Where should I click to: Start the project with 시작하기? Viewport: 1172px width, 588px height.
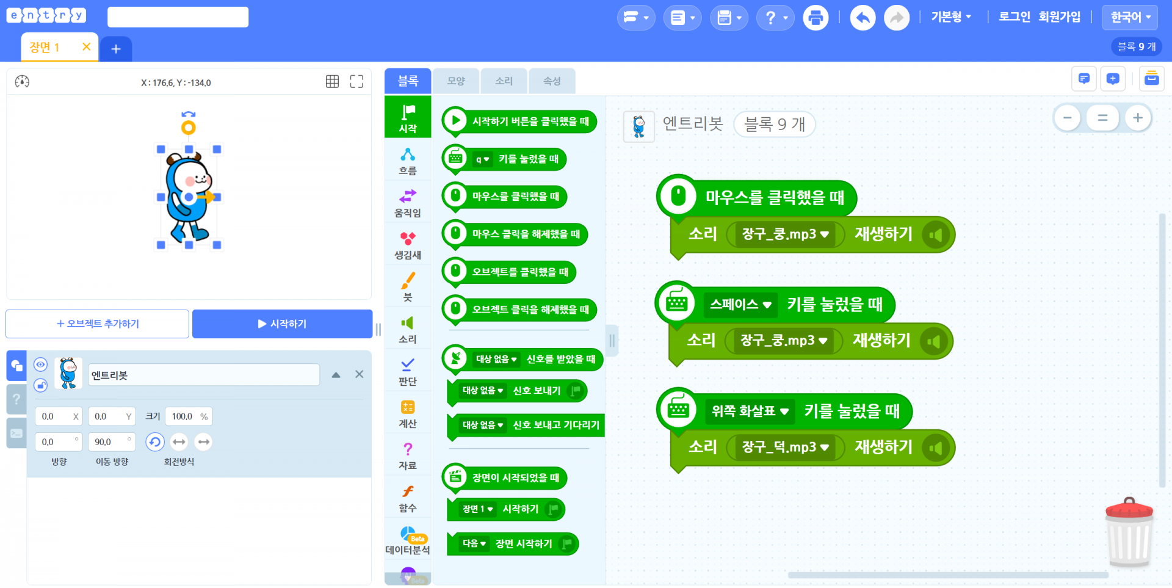coord(283,324)
